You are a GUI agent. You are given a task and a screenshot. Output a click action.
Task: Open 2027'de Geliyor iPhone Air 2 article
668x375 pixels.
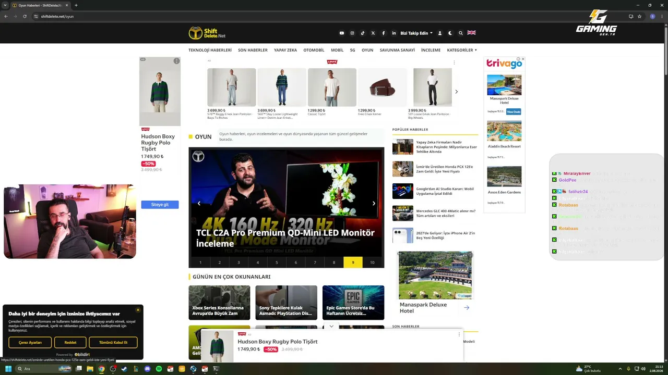[446, 235]
